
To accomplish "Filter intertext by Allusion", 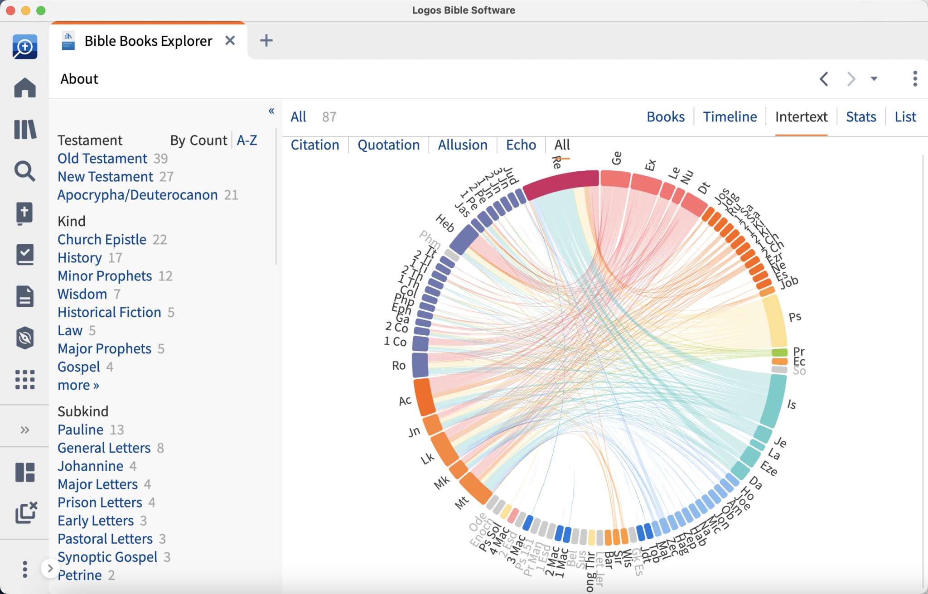I will pyautogui.click(x=463, y=145).
